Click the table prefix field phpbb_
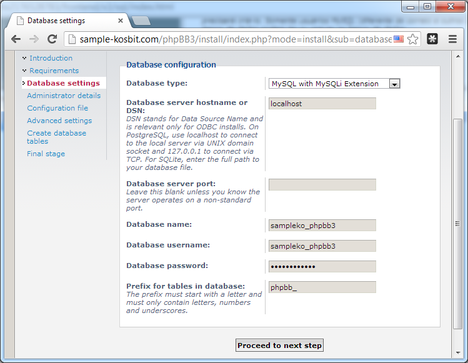Image resolution: width=468 pixels, height=363 pixels. pyautogui.click(x=322, y=287)
